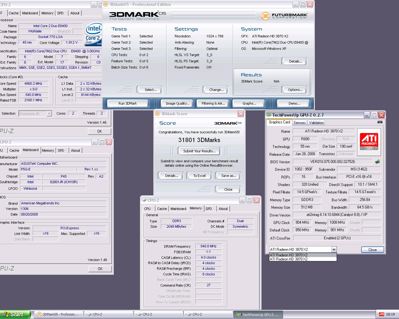Image resolution: width=399 pixels, height=319 pixels.
Task: Click the Intel Core 2 Duo logo in CPU-Z
Action: coord(93,35)
